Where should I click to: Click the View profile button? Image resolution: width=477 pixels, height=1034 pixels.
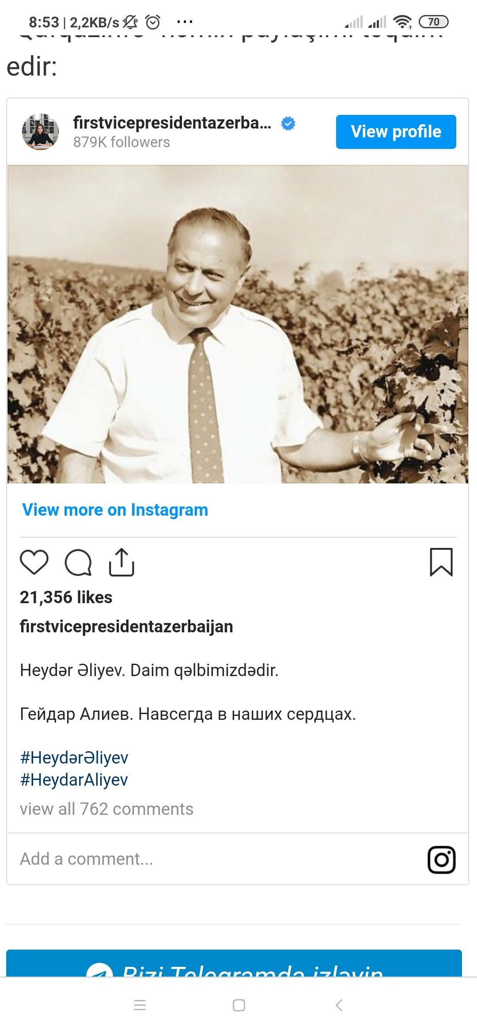click(x=396, y=132)
